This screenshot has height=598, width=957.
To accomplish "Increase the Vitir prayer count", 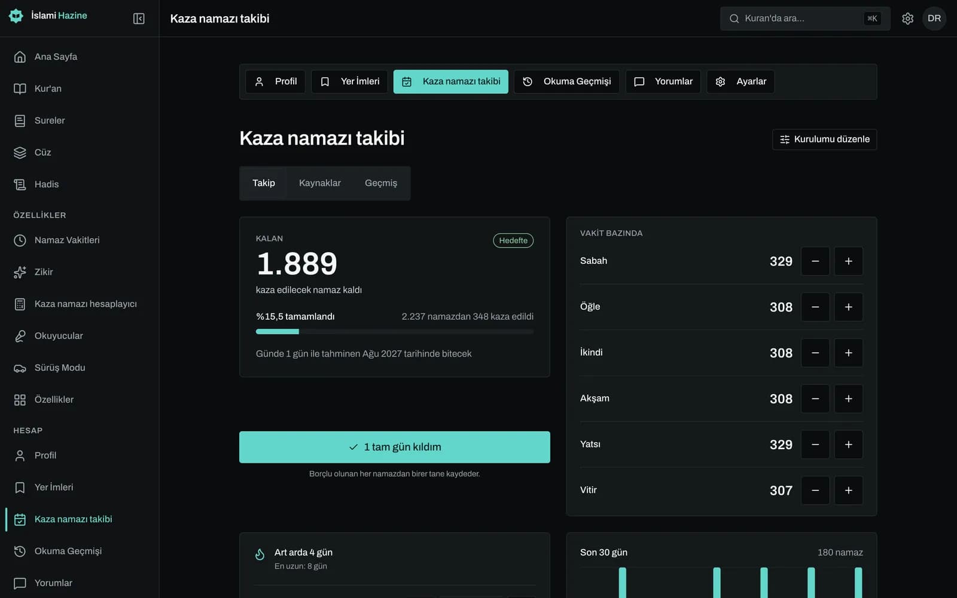I will 848,490.
